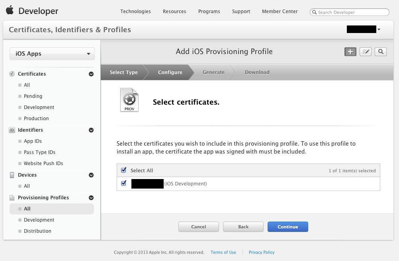Click the '(iOS Development)' certificate label
This screenshot has width=399, height=261.
tap(186, 184)
